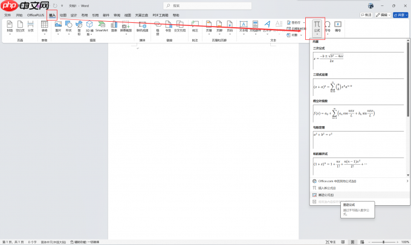Open the Quick Parts (文档部件) menu
Viewport: 411px width, 245px height.
[255, 28]
